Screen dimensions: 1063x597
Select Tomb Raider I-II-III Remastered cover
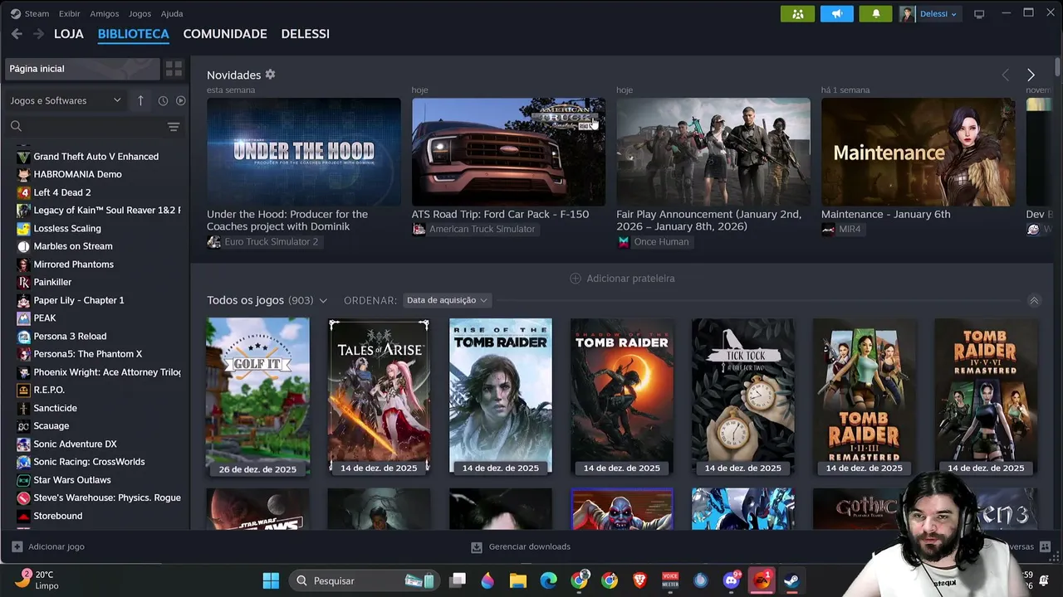pyautogui.click(x=865, y=396)
